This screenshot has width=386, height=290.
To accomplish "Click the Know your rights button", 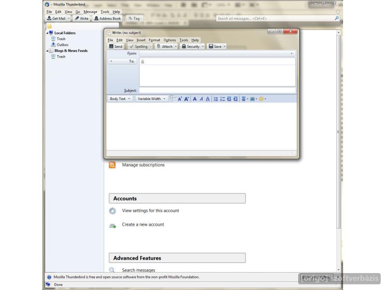I will (316, 277).
